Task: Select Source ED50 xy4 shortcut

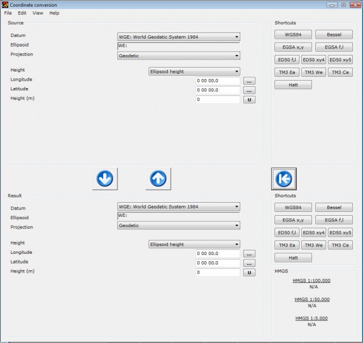Action: [x=313, y=60]
